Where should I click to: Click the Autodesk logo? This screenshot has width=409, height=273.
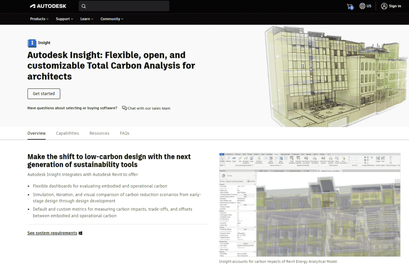point(48,6)
